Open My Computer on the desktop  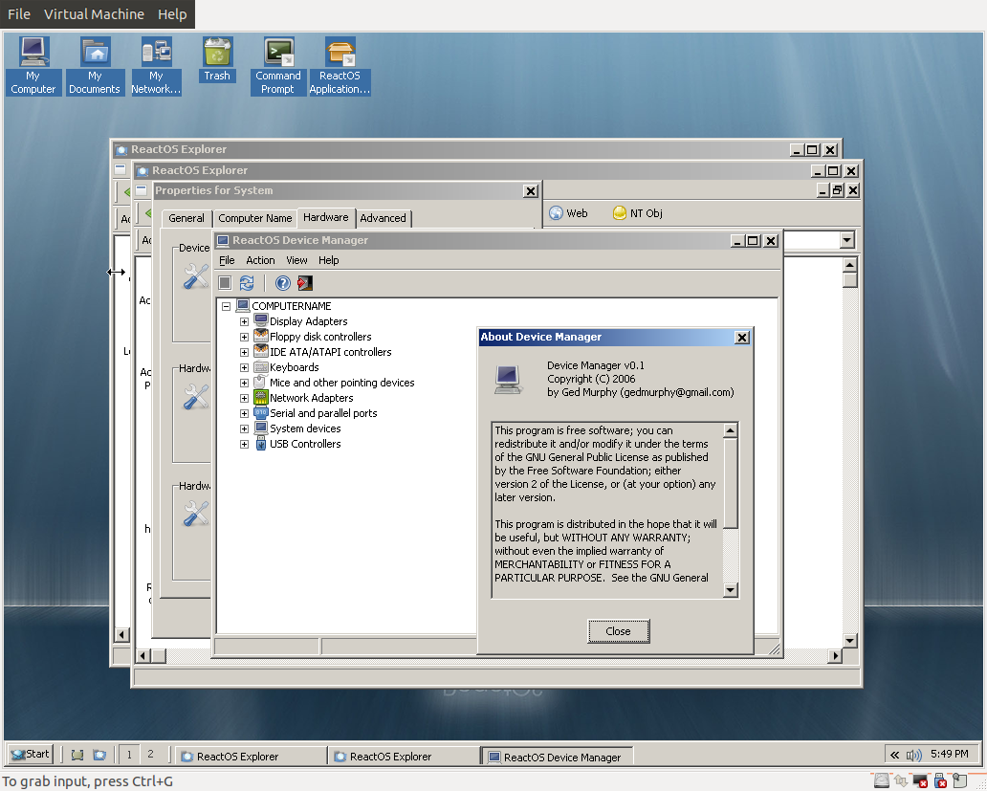[33, 53]
